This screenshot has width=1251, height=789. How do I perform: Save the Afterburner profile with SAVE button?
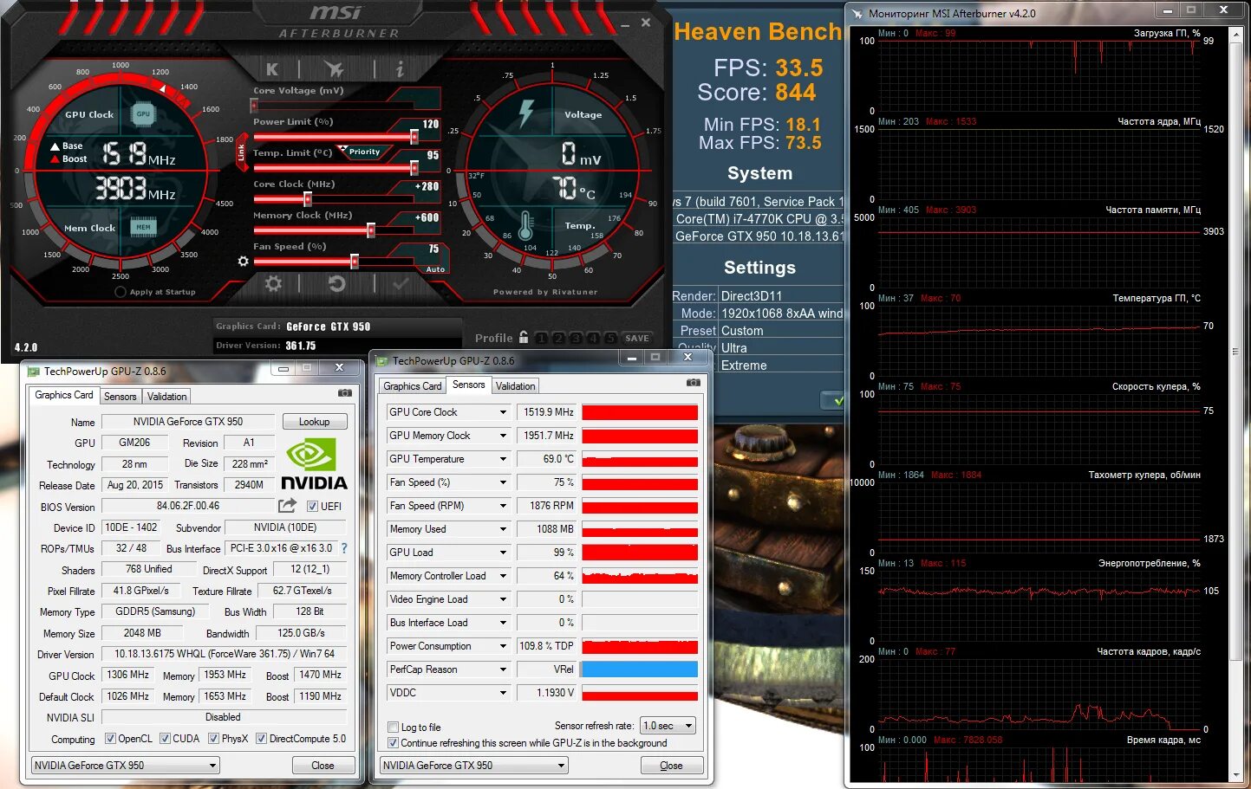pyautogui.click(x=637, y=338)
